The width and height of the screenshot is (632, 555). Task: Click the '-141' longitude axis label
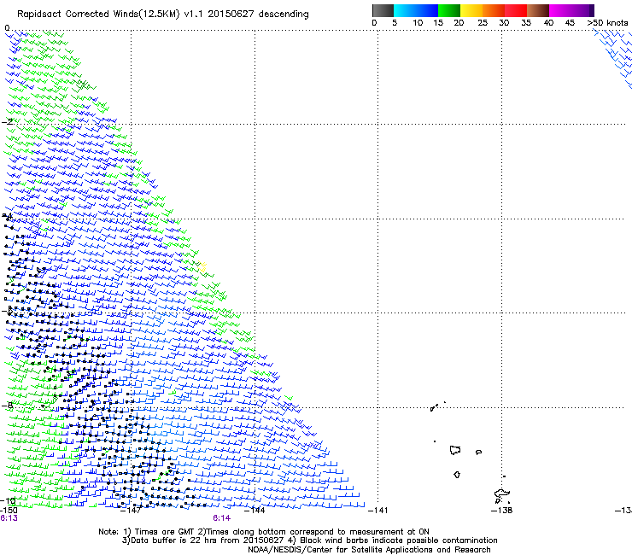(x=378, y=511)
